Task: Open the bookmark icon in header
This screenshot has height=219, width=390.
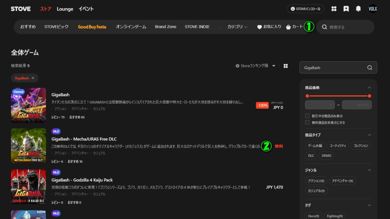Action: [x=346, y=9]
